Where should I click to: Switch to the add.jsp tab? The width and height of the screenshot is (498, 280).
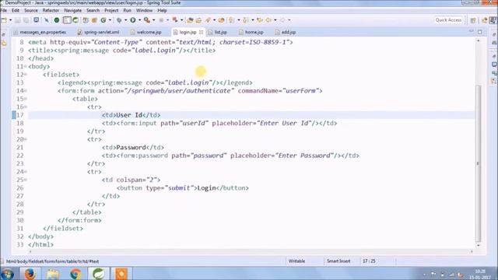(286, 32)
